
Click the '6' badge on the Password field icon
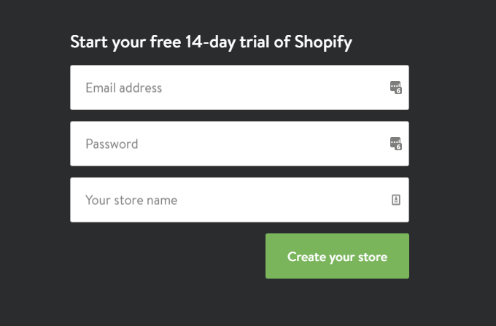point(399,147)
